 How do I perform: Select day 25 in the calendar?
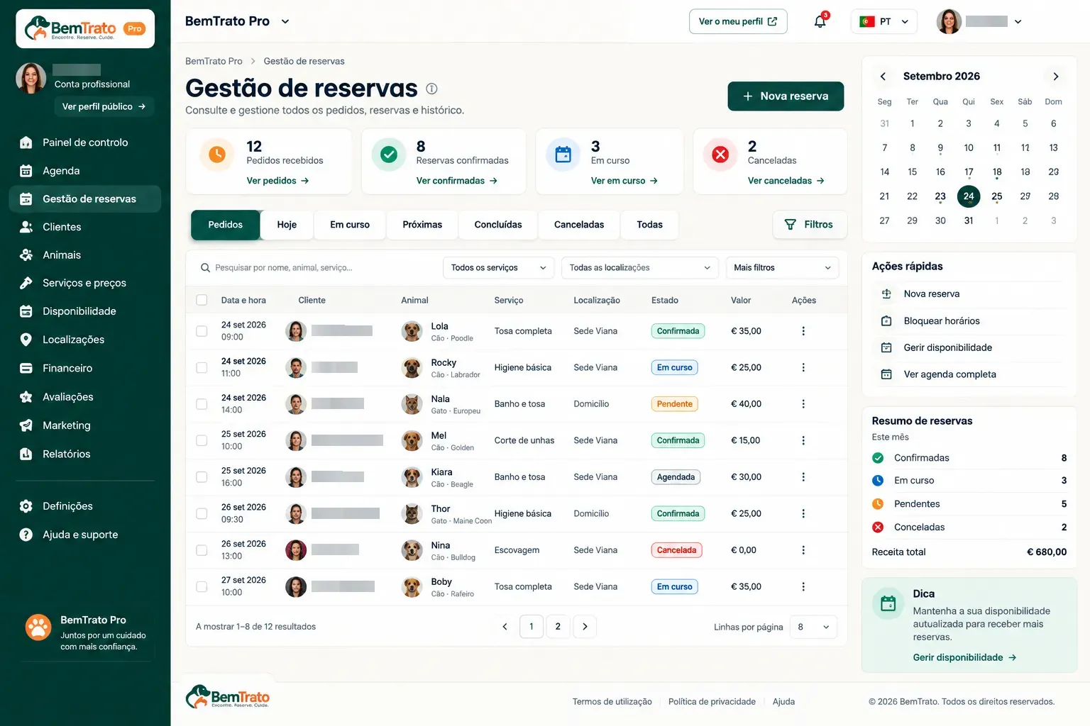tap(996, 196)
